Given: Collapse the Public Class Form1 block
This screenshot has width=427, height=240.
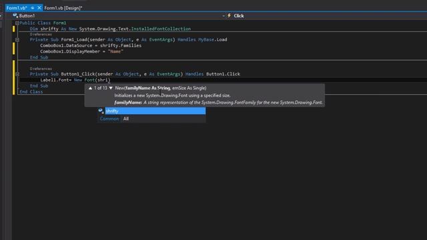Looking at the screenshot, I should click(x=17, y=23).
